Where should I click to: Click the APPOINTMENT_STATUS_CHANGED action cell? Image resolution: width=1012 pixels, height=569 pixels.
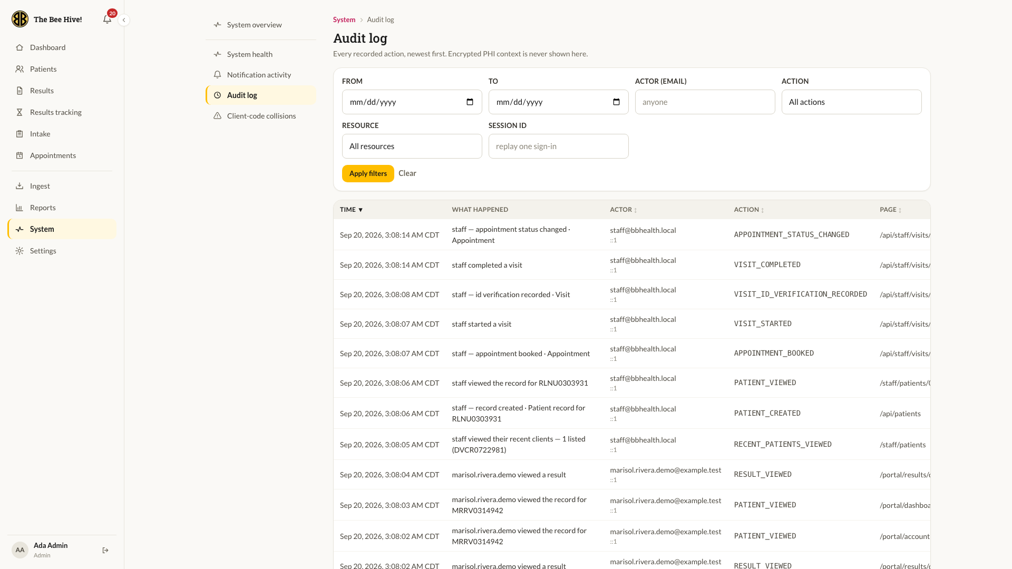pyautogui.click(x=791, y=235)
